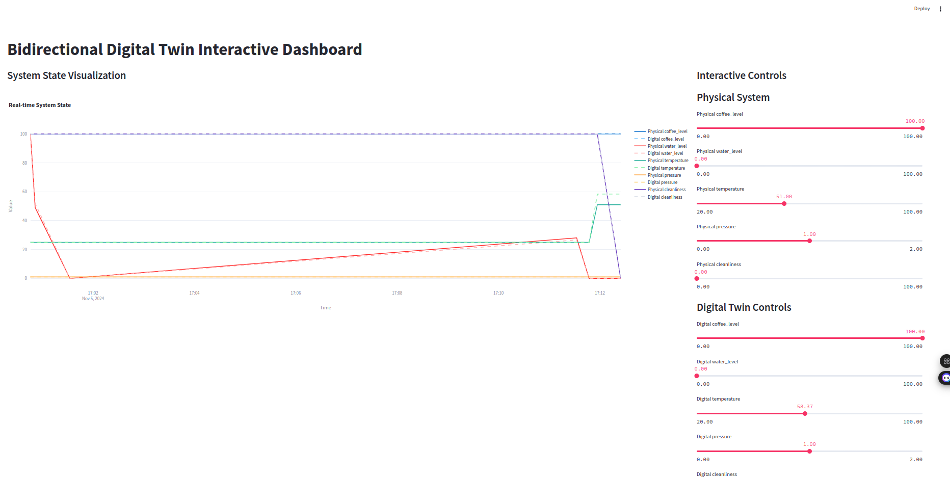Click the 17:10 time axis label
950x477 pixels.
(498, 293)
